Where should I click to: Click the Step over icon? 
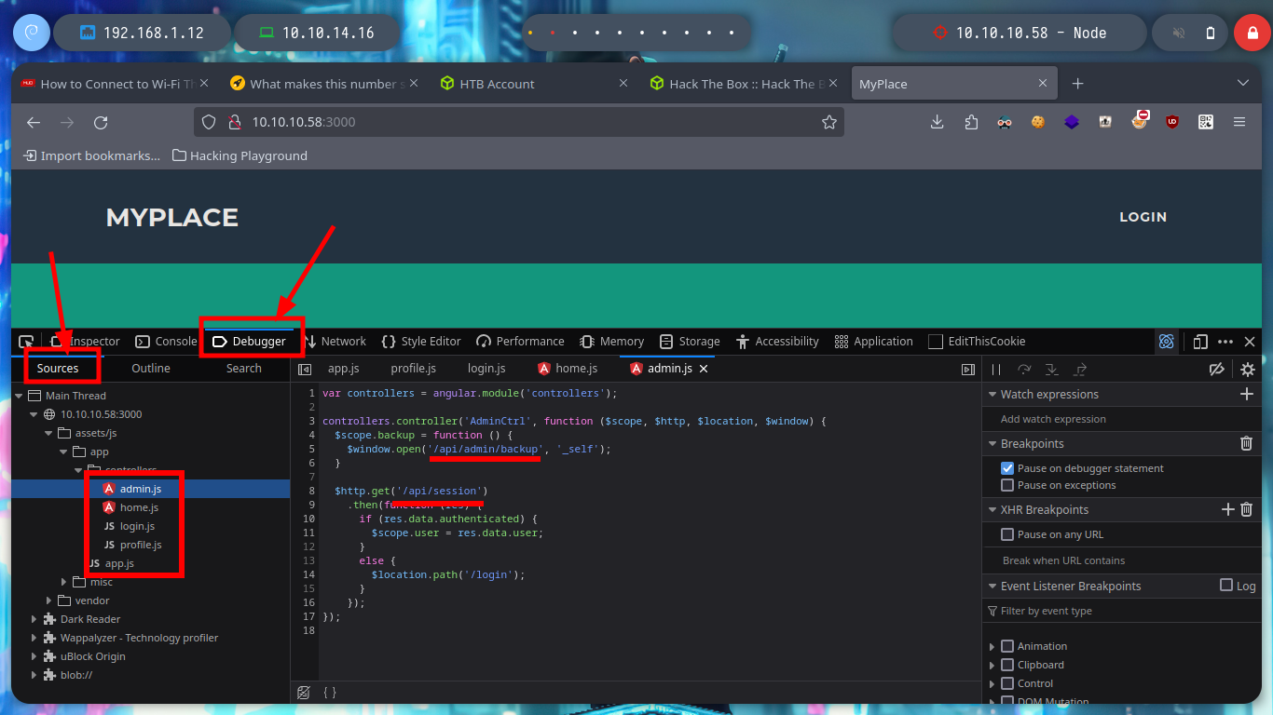pos(1024,370)
